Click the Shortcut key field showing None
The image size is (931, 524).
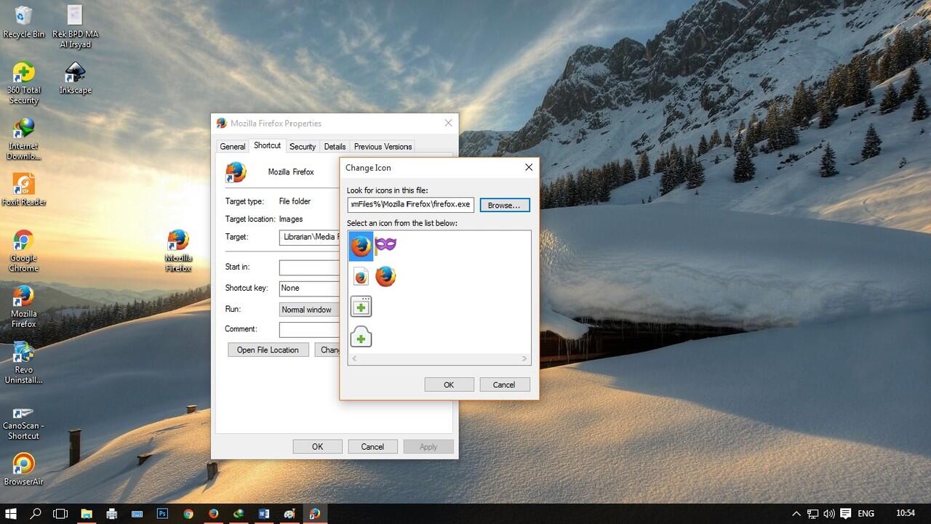tap(309, 289)
